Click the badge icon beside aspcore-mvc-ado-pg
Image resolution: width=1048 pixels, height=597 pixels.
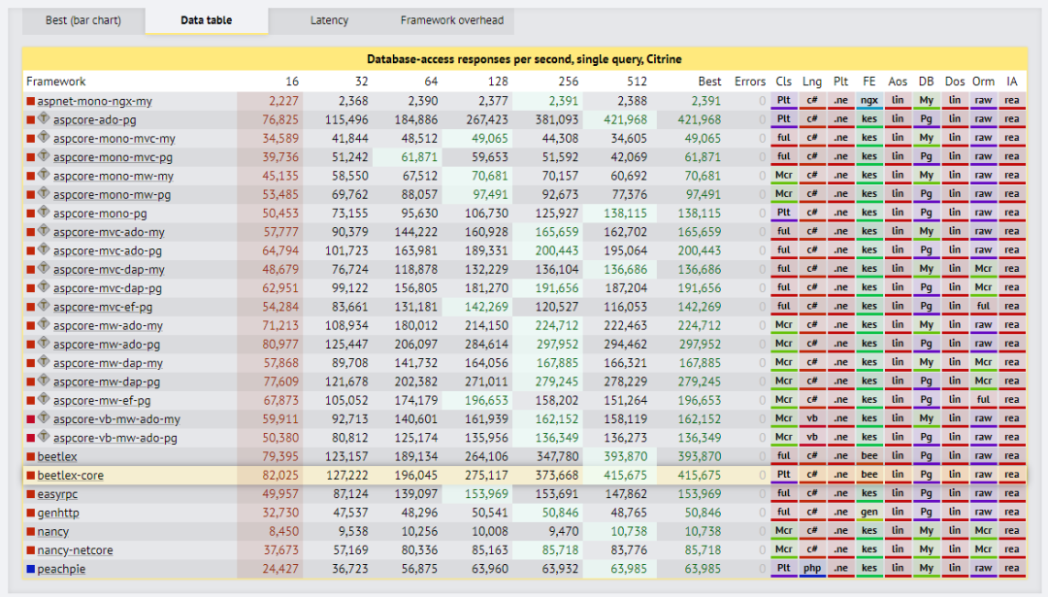(44, 250)
